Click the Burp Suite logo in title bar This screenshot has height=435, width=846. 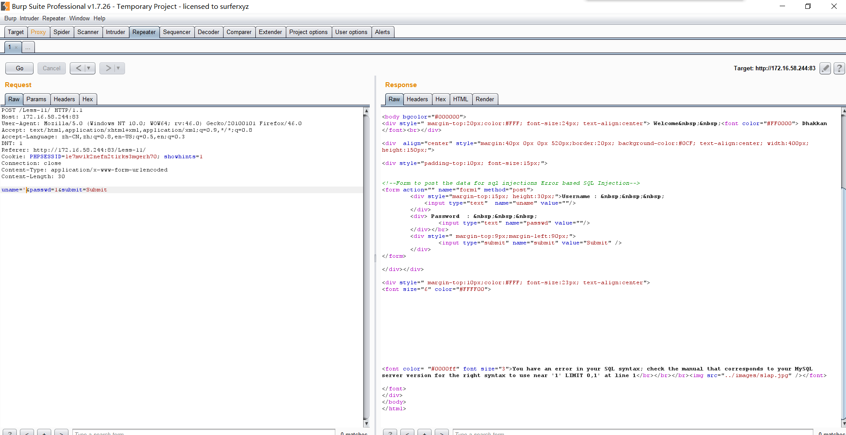(x=5, y=6)
